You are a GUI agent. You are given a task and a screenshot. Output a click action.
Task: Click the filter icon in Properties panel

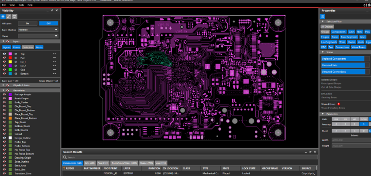(x=323, y=16)
